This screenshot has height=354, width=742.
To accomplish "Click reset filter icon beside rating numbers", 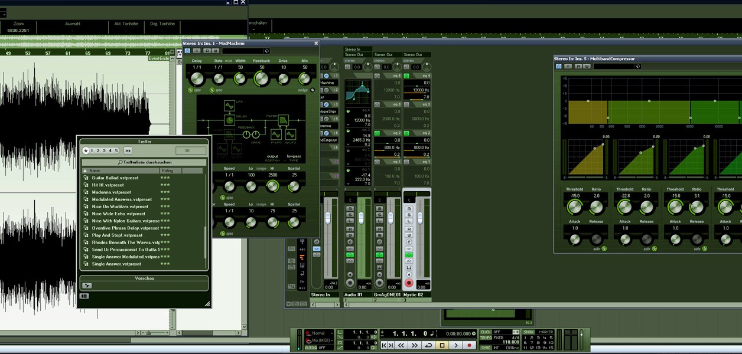I will click(x=128, y=151).
